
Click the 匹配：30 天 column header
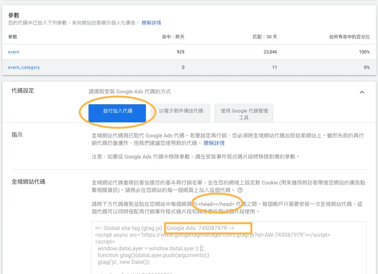pos(265,37)
